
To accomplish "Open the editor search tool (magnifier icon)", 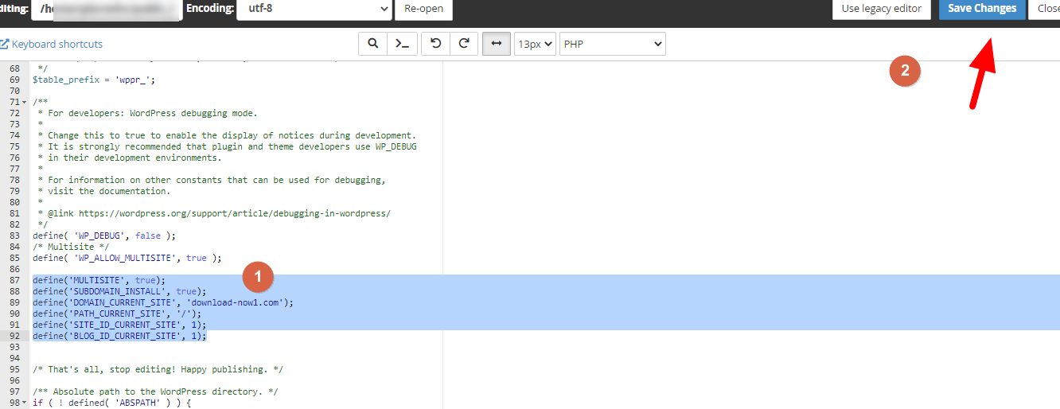I will (x=372, y=44).
